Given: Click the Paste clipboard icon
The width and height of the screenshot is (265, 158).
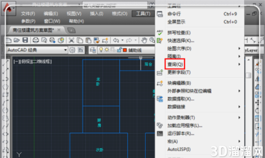Looking at the screenshot, I should [88, 40].
